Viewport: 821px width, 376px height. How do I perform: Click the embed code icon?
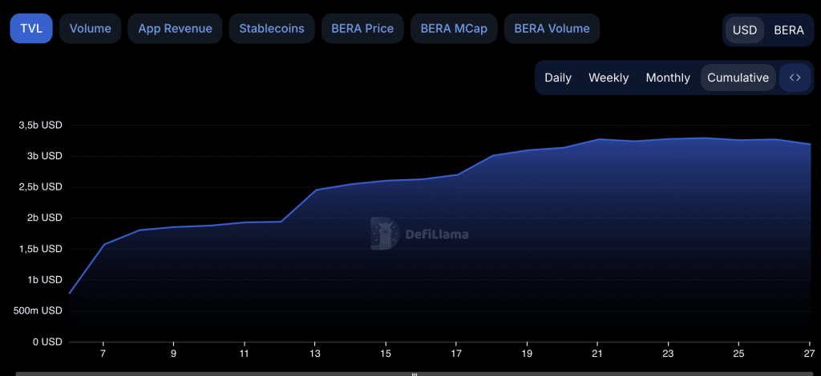[795, 78]
